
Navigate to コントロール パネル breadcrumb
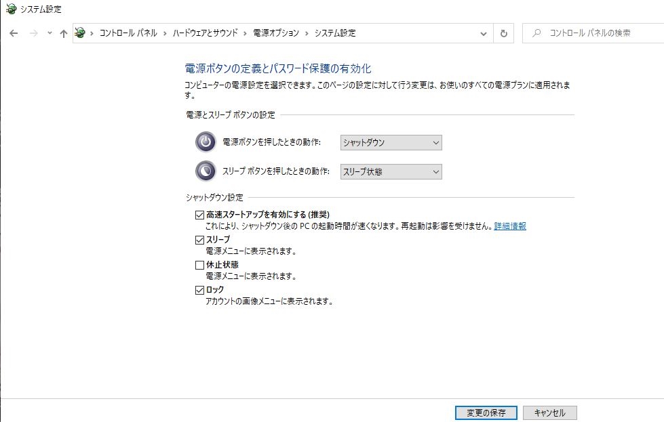(128, 33)
